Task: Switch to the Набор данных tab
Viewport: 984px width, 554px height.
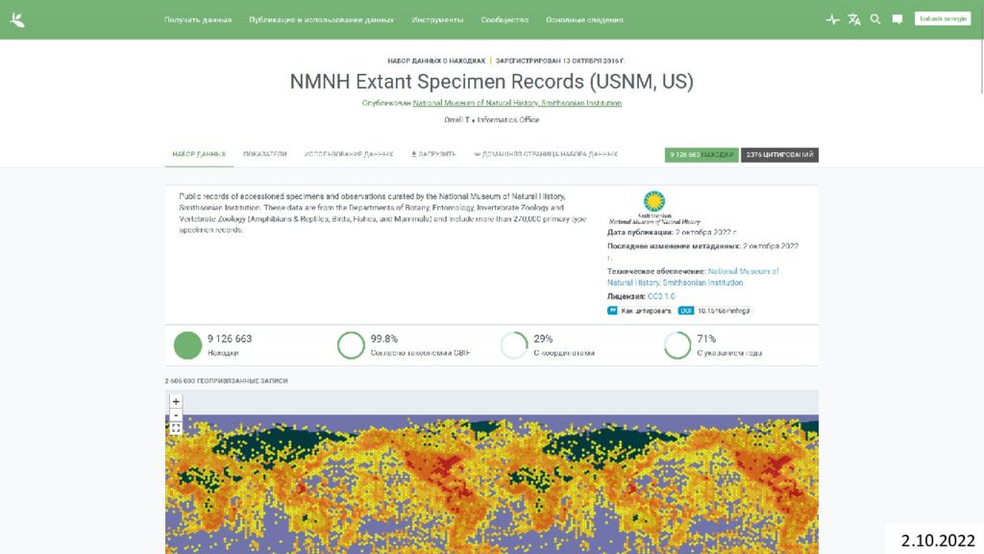Action: pos(199,155)
